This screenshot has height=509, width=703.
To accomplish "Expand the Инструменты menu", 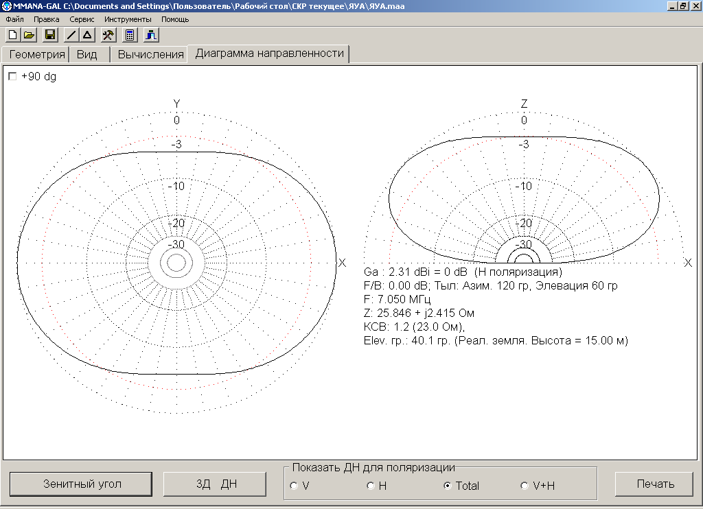I will 128,19.
